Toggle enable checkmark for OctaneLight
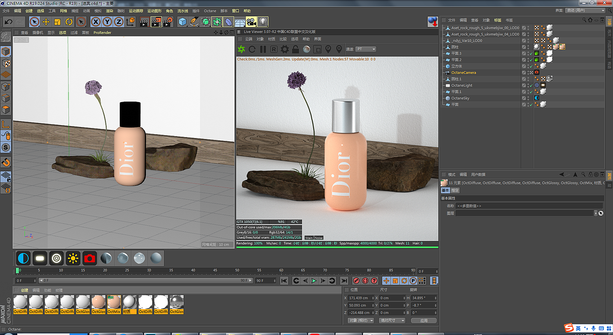The width and height of the screenshot is (613, 335). click(x=530, y=85)
